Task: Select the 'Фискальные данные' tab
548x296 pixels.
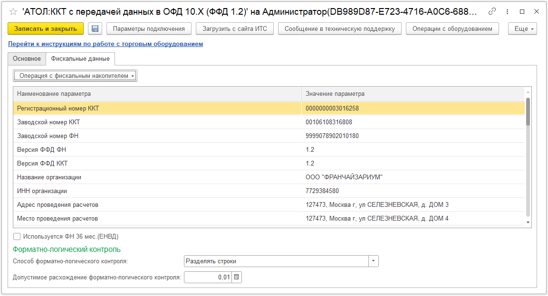Action: (x=80, y=59)
